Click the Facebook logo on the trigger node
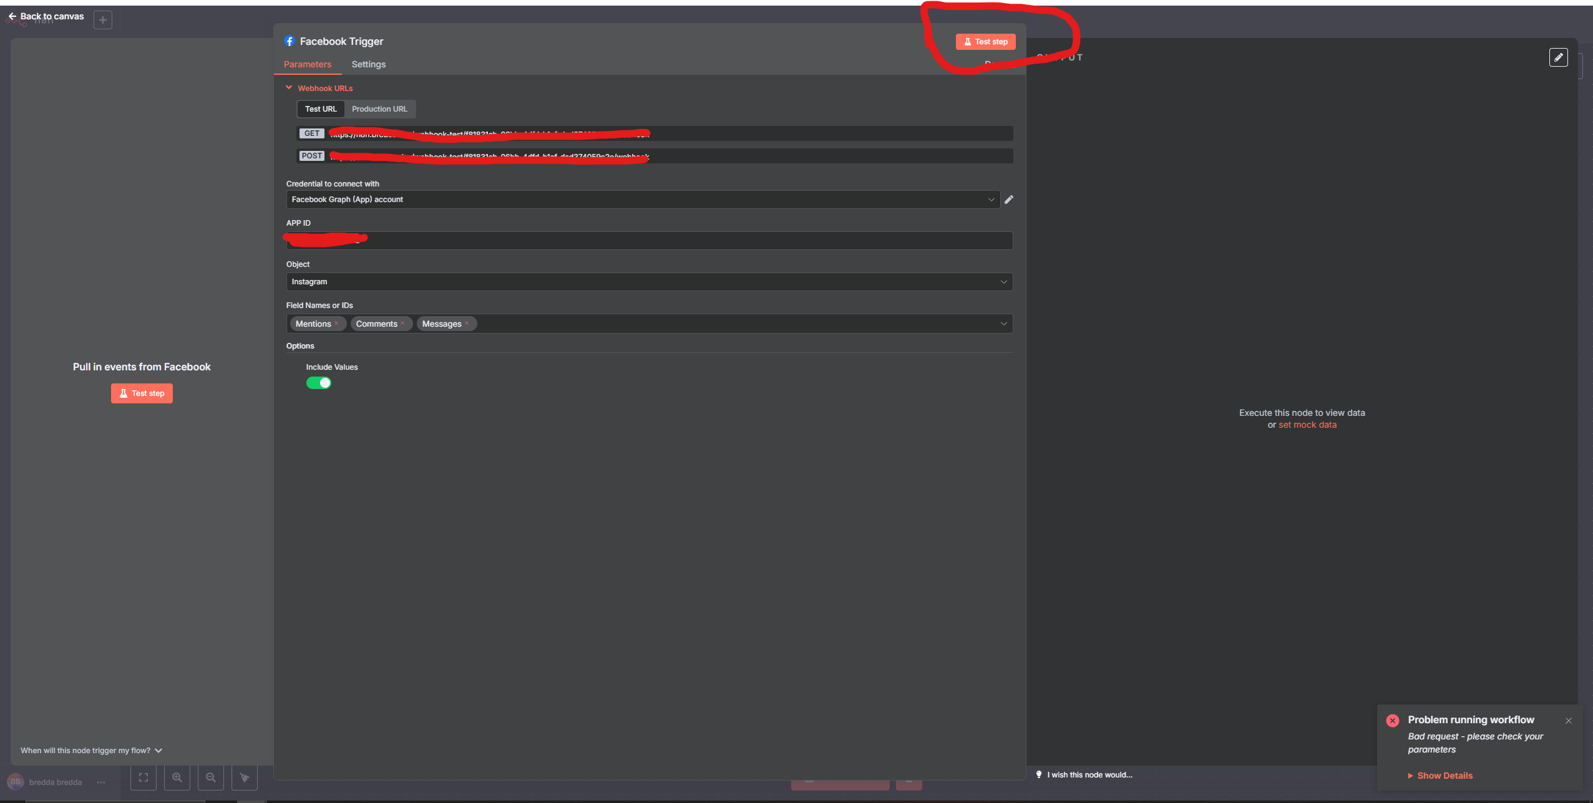 coord(290,41)
